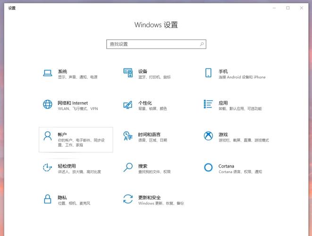Image resolution: width=312 pixels, height=236 pixels.
Task: Click the 讲述人、放大镜、高对比度 description
Action: point(79,172)
